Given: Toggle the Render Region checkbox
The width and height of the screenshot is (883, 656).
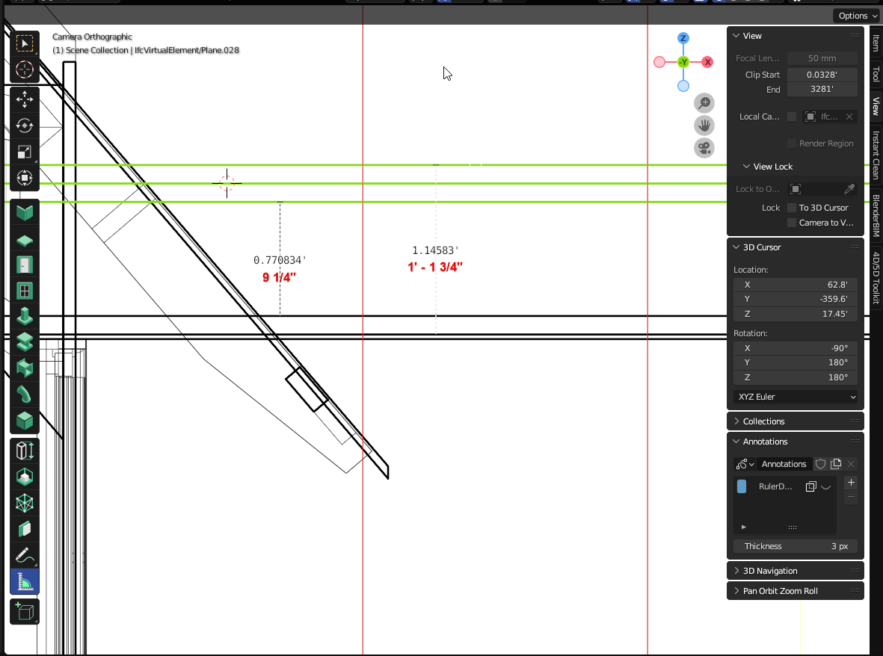Looking at the screenshot, I should [x=792, y=143].
